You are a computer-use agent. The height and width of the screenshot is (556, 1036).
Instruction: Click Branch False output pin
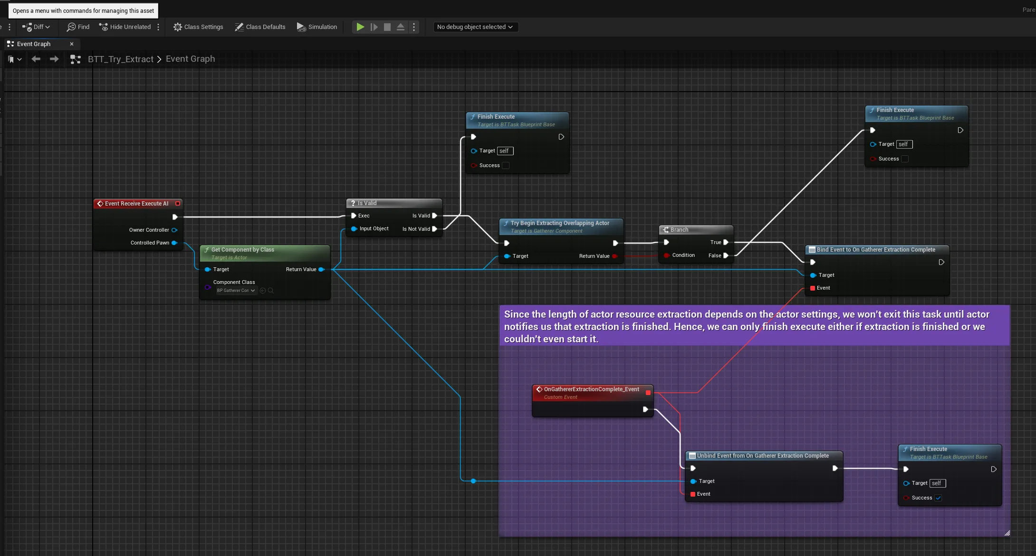(726, 256)
